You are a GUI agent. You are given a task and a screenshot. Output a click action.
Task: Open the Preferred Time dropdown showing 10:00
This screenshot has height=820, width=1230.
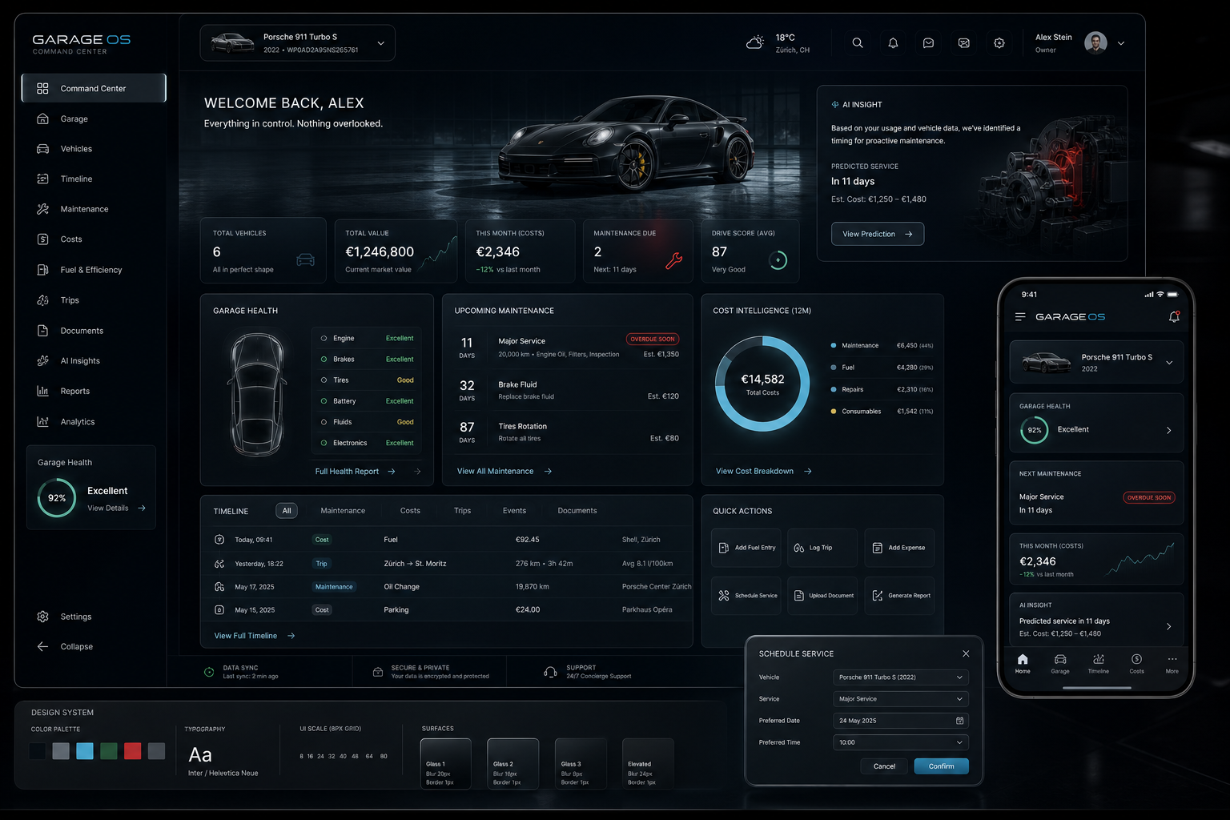[x=901, y=742]
